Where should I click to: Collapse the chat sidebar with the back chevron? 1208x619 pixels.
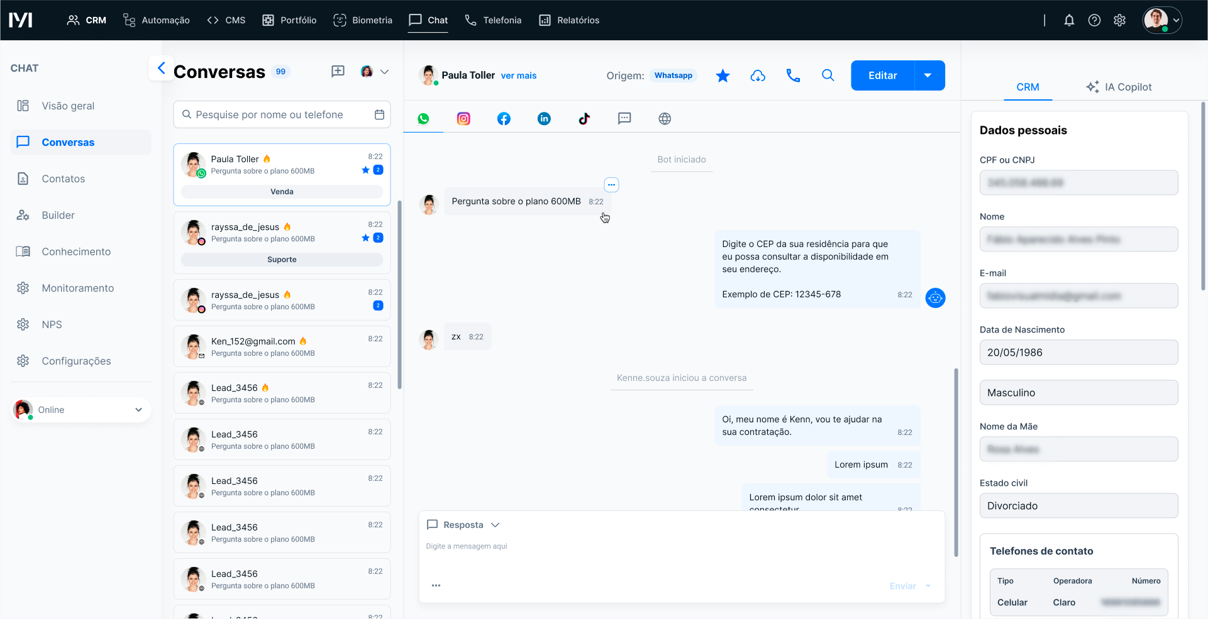[x=161, y=68]
